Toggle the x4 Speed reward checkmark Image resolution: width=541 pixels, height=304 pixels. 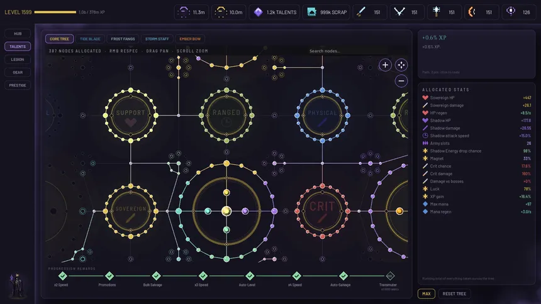(x=296, y=276)
